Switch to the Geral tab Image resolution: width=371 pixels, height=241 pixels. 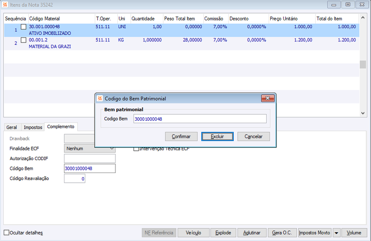12,127
